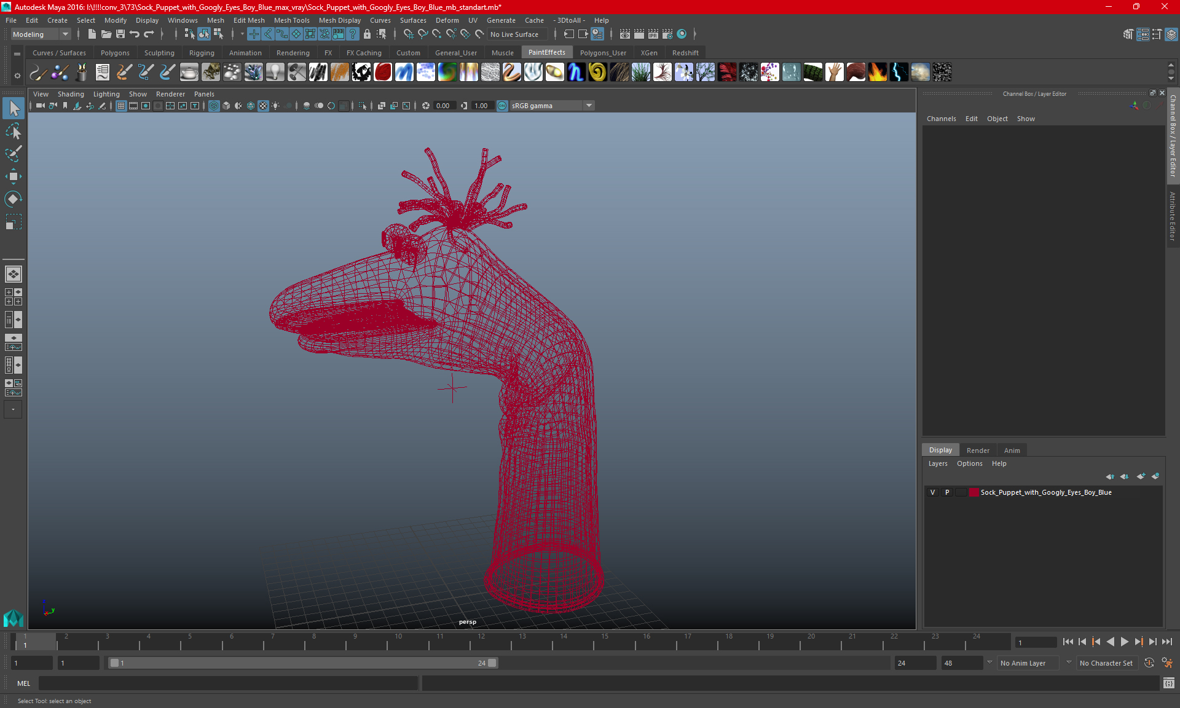
Task: Open the shelf options gear menu
Action: (17, 76)
